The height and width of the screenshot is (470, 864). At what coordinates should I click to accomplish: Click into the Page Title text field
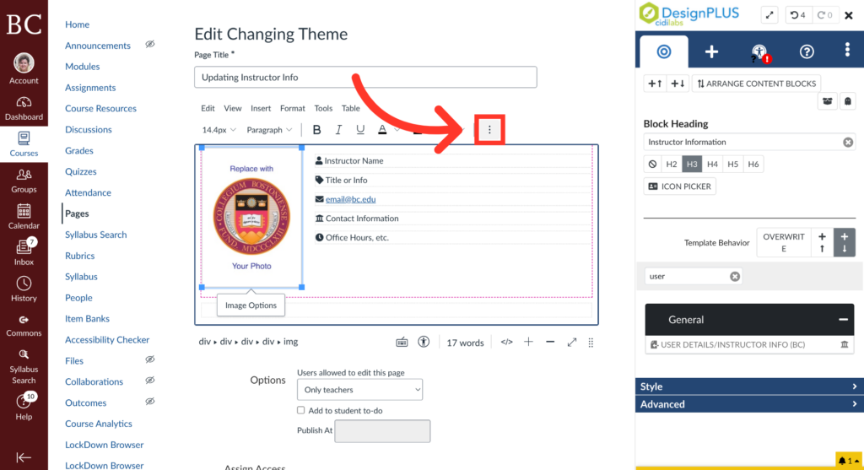[365, 78]
